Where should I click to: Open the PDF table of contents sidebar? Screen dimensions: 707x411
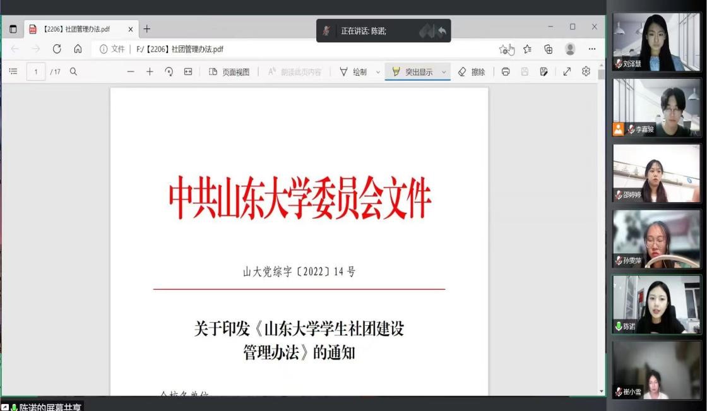click(x=13, y=72)
